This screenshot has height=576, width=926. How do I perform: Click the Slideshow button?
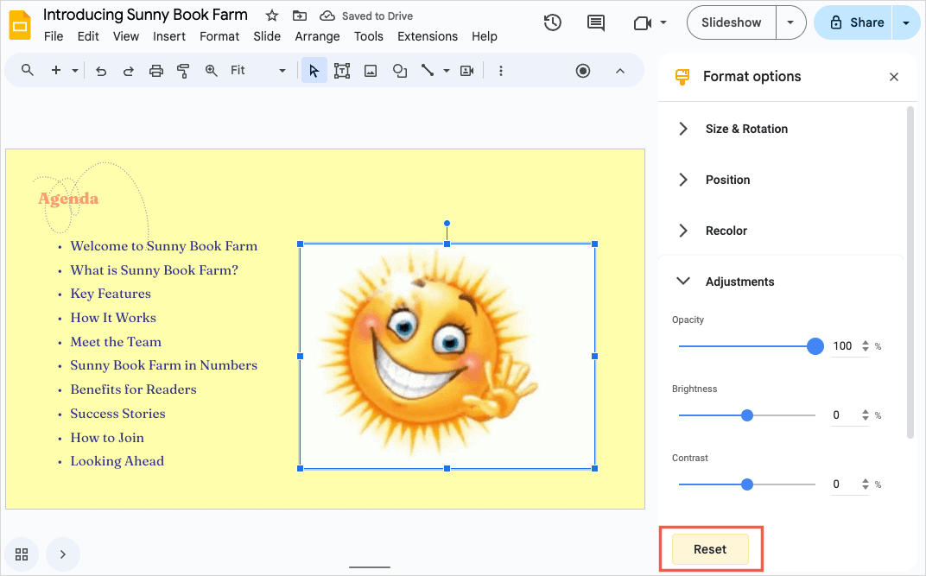[731, 22]
